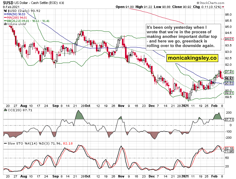Click the Volume bars legend icon

tap(6, 24)
